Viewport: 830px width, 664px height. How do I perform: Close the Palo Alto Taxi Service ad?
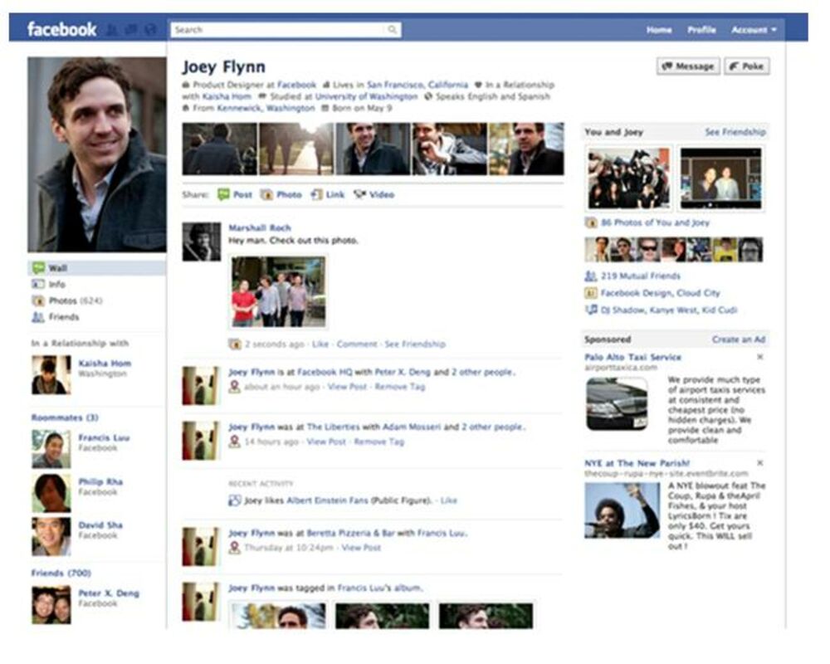click(x=760, y=358)
